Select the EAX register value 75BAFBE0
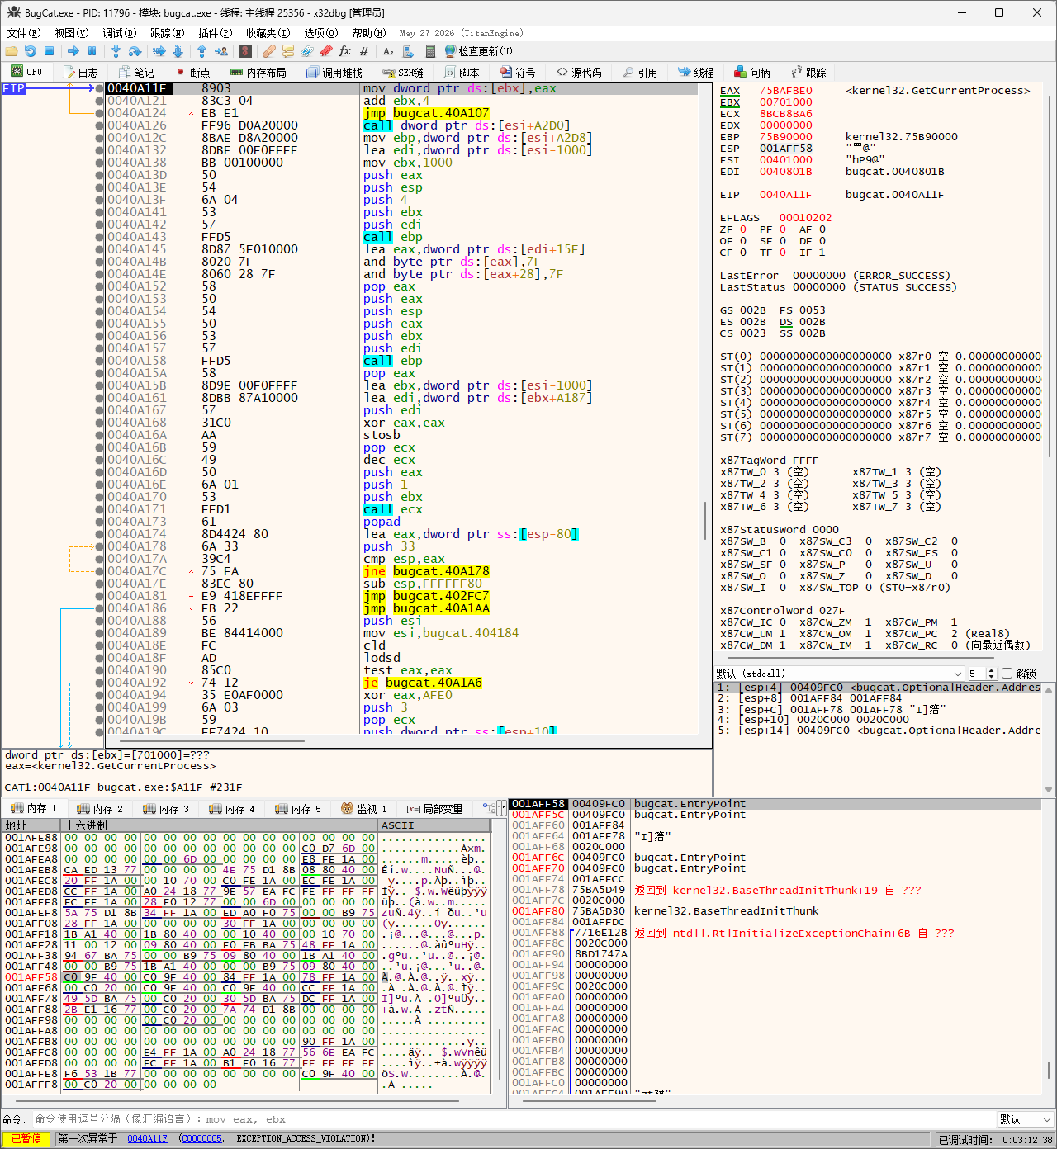The height and width of the screenshot is (1149, 1057). (x=785, y=91)
